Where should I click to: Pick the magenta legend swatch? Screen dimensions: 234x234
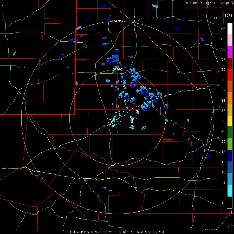(x=230, y=52)
